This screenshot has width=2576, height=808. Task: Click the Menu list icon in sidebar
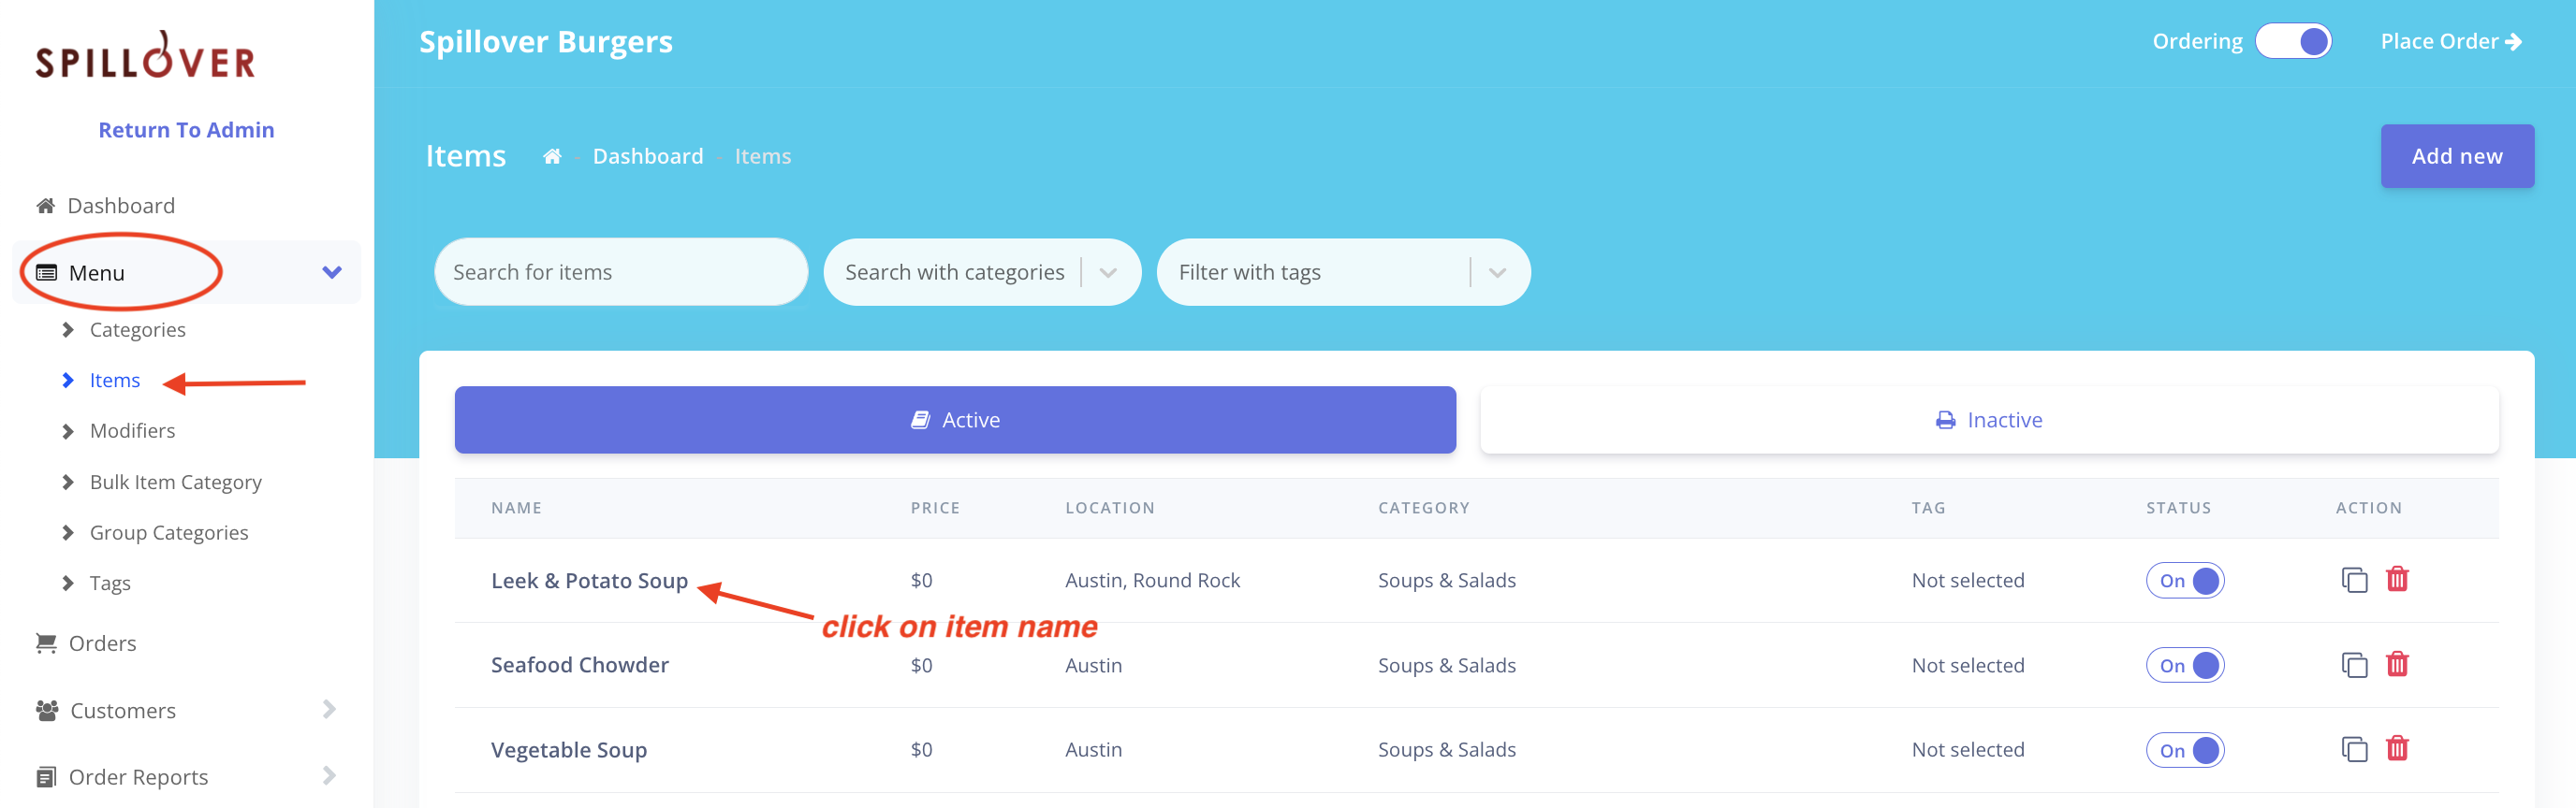click(x=46, y=273)
